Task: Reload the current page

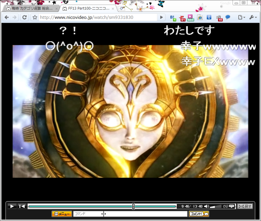Action: coord(25,17)
